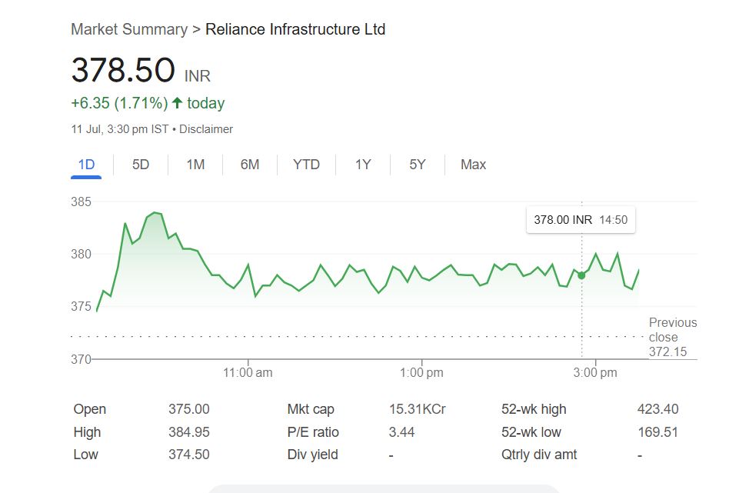Click the green data point on the chart
Viewport: 749px width, 493px height.
click(581, 275)
